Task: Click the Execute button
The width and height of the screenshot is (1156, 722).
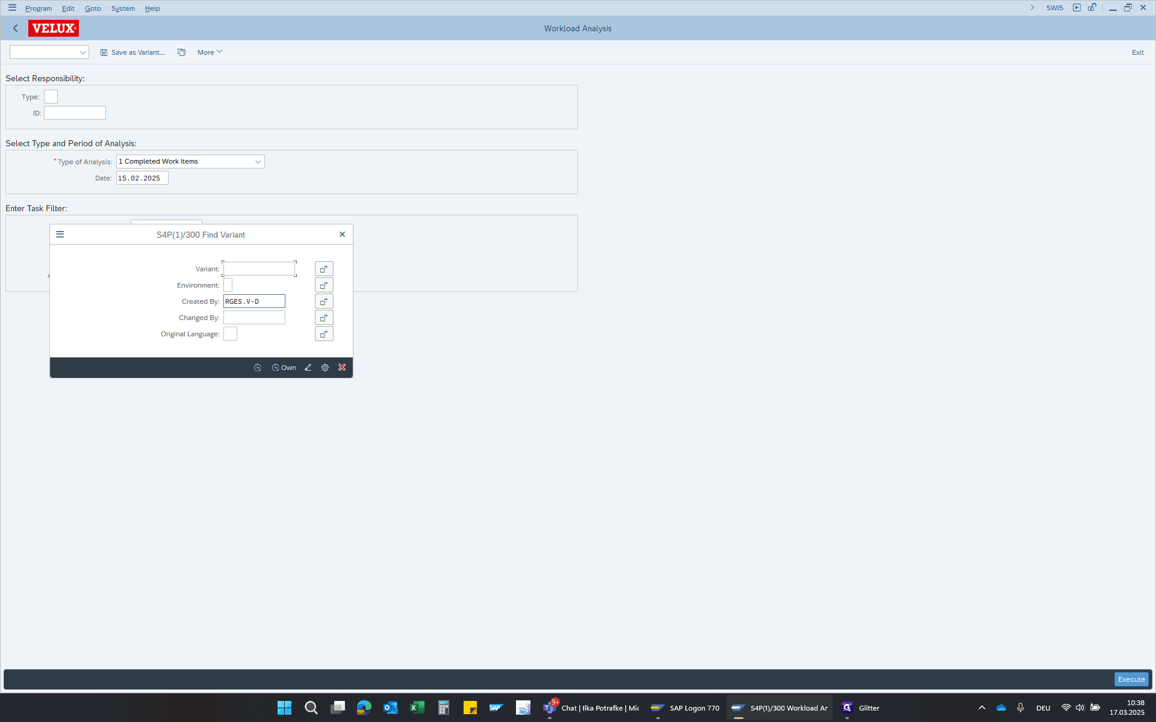Action: point(1131,679)
